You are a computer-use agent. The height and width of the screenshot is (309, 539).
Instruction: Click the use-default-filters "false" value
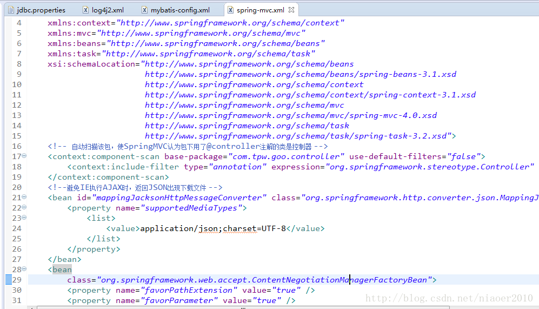pyautogui.click(x=464, y=156)
